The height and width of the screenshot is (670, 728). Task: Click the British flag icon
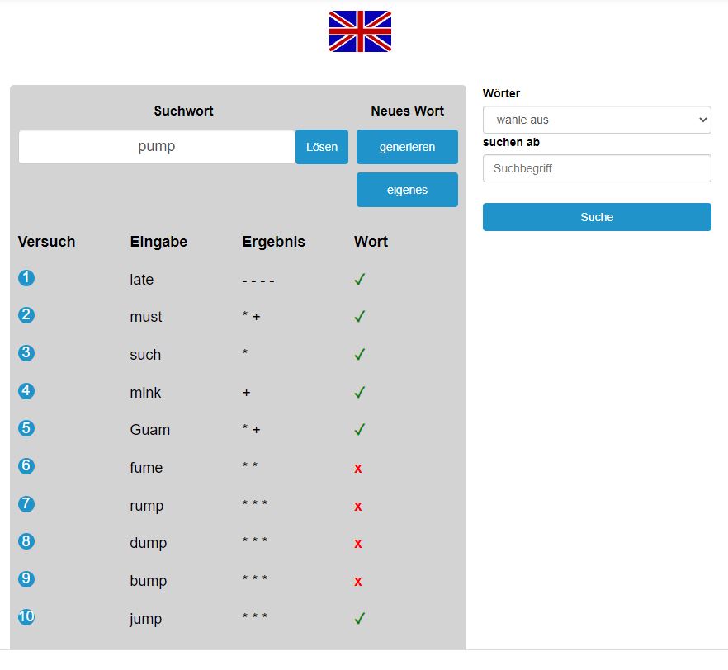(x=360, y=31)
